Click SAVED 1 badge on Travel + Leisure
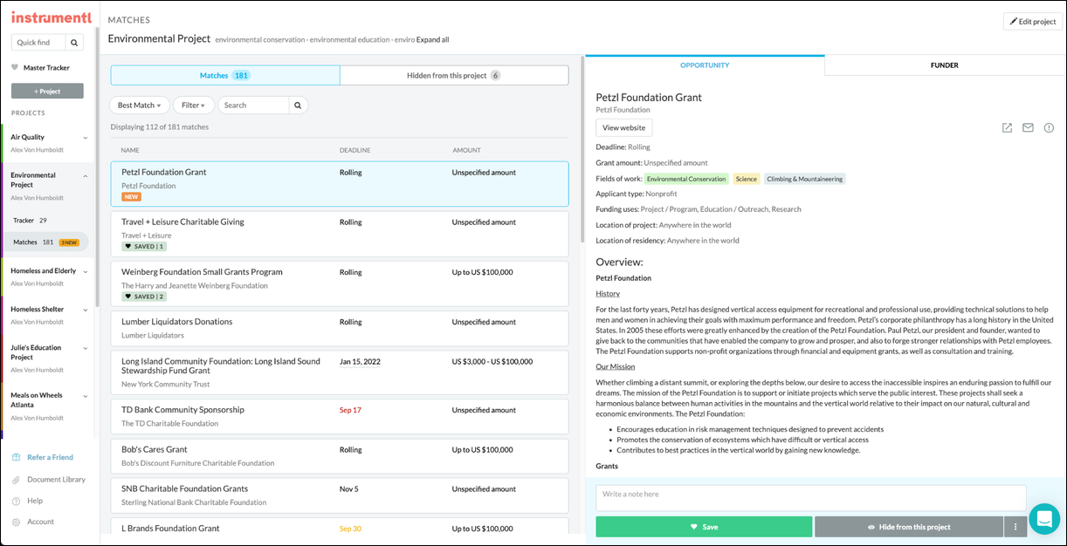The width and height of the screenshot is (1067, 546). tap(144, 247)
